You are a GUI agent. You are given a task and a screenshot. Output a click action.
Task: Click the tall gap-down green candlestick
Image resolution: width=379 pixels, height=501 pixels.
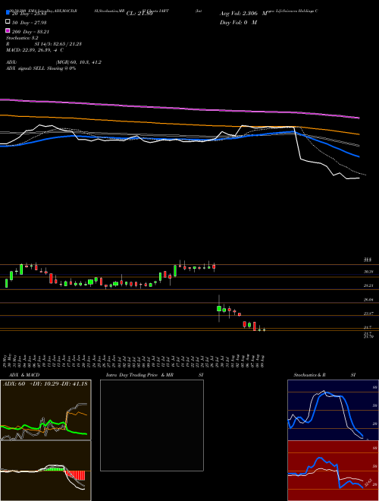pyautogui.click(x=219, y=308)
